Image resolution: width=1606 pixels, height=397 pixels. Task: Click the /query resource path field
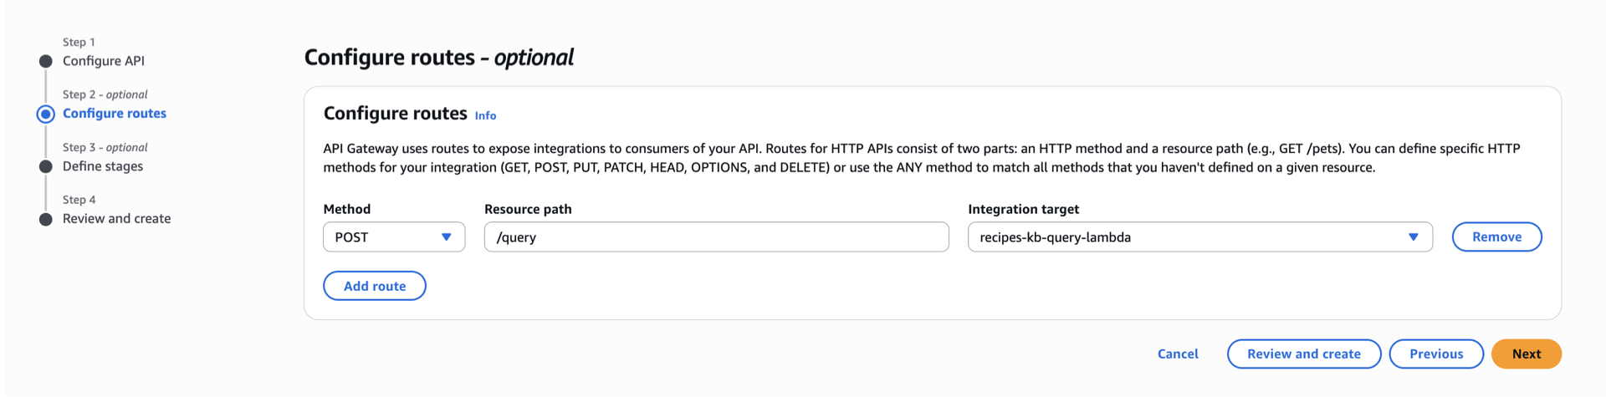715,237
